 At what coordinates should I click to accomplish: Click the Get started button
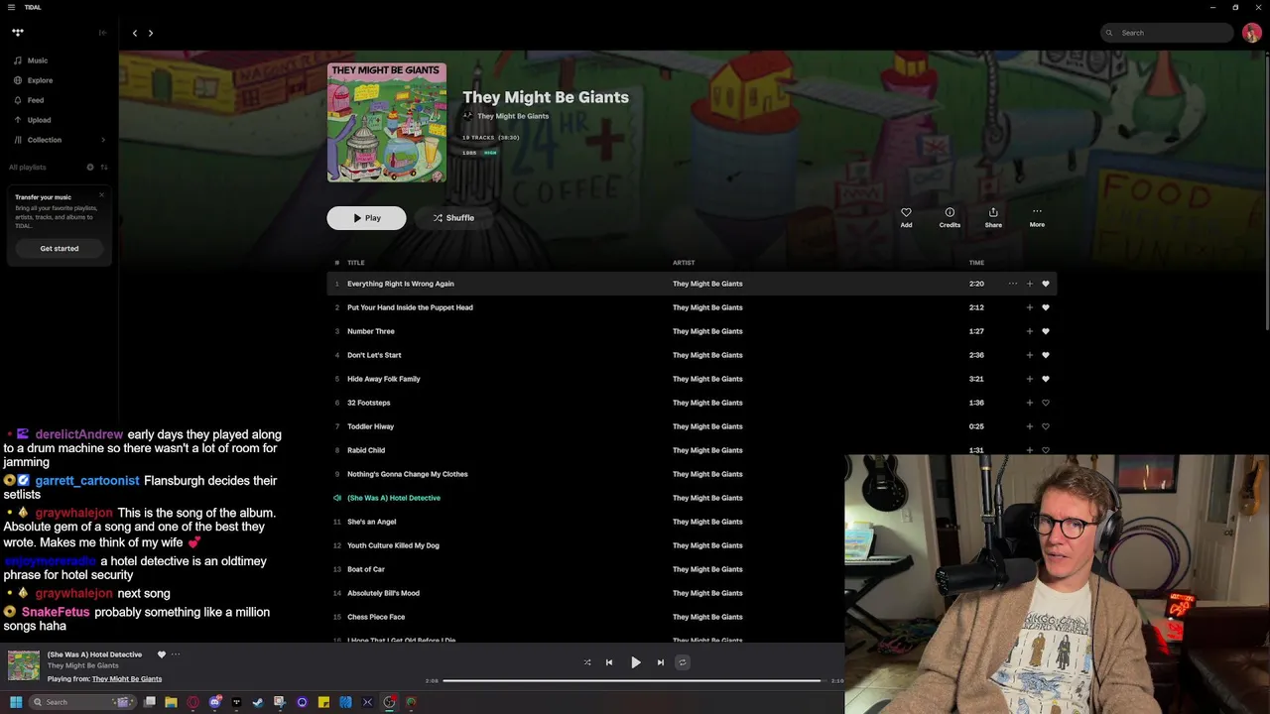pos(60,248)
